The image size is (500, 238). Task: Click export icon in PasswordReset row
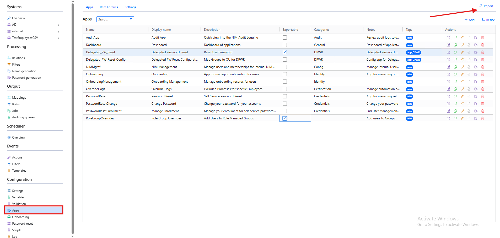pyautogui.click(x=476, y=96)
